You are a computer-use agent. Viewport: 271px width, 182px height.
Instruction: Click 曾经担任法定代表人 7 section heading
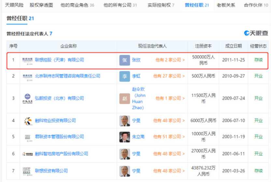tap(29, 34)
